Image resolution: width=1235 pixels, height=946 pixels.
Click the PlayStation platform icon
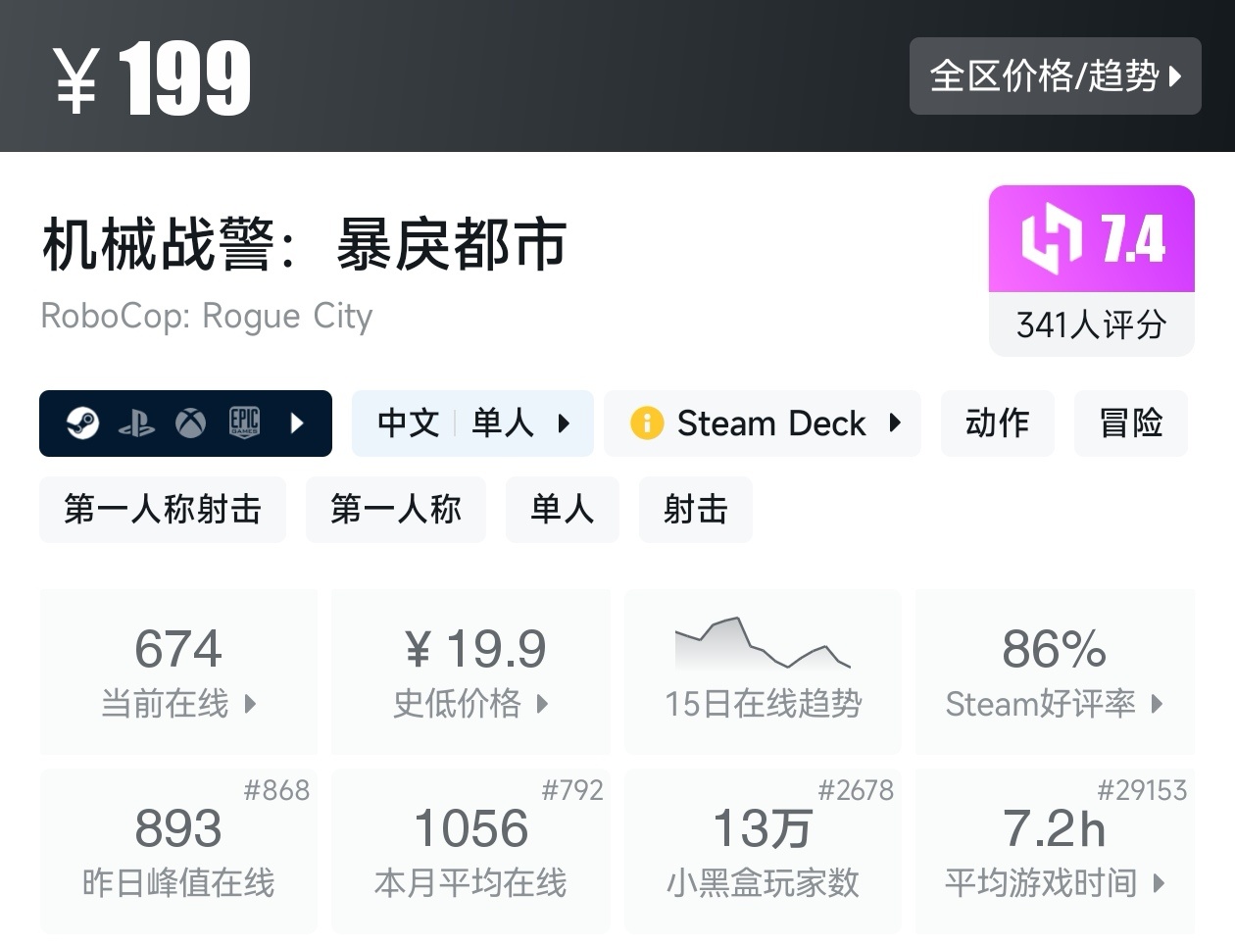coord(136,423)
